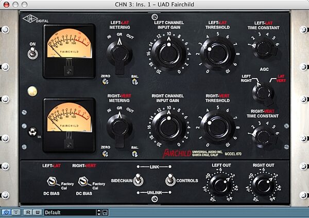
Task: Turn the Right-Vert DC Bias screw
Action: pos(83,181)
